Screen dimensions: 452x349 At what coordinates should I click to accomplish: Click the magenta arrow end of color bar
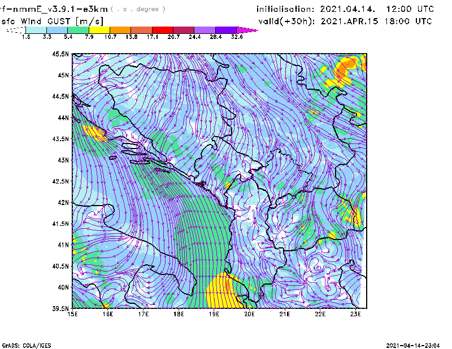(247, 30)
